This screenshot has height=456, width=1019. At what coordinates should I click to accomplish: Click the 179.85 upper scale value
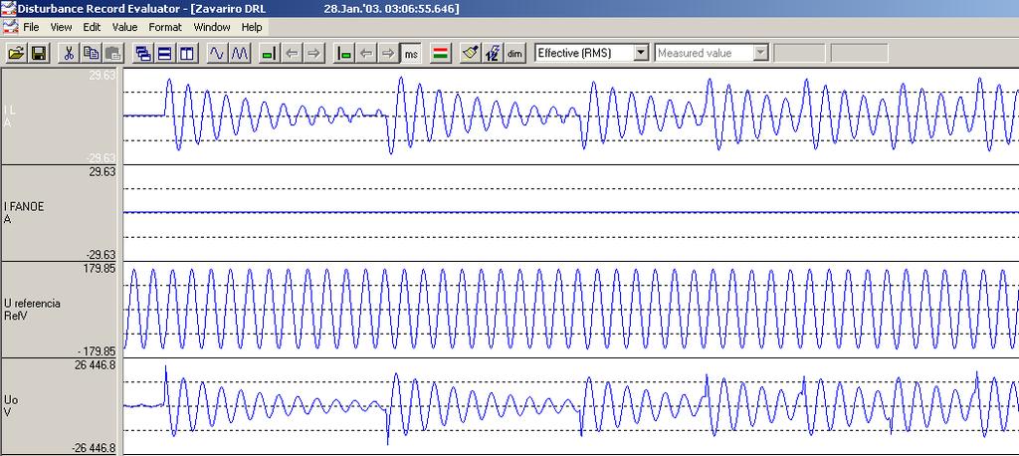pyautogui.click(x=101, y=268)
